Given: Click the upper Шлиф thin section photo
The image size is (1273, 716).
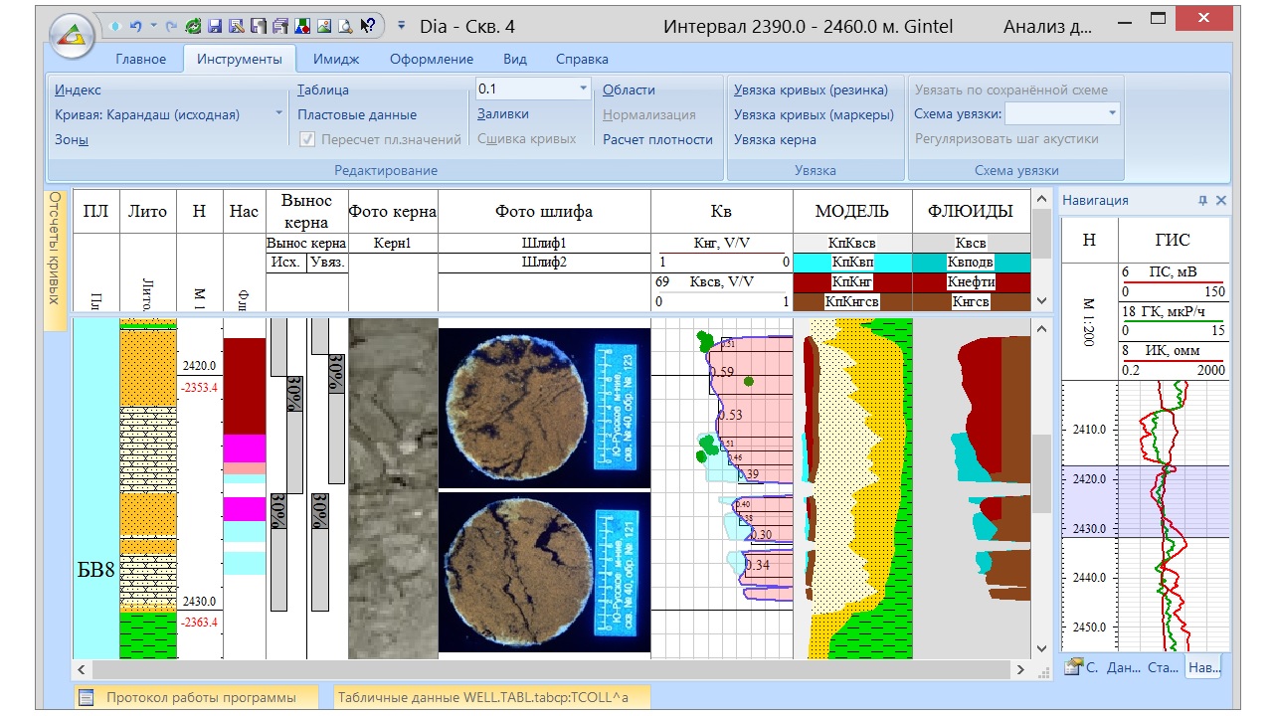Looking at the screenshot, I should pos(544,408).
